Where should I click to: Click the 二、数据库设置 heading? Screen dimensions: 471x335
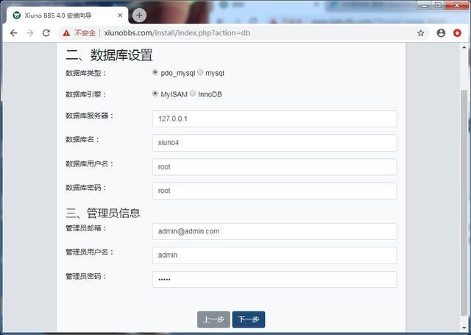109,54
